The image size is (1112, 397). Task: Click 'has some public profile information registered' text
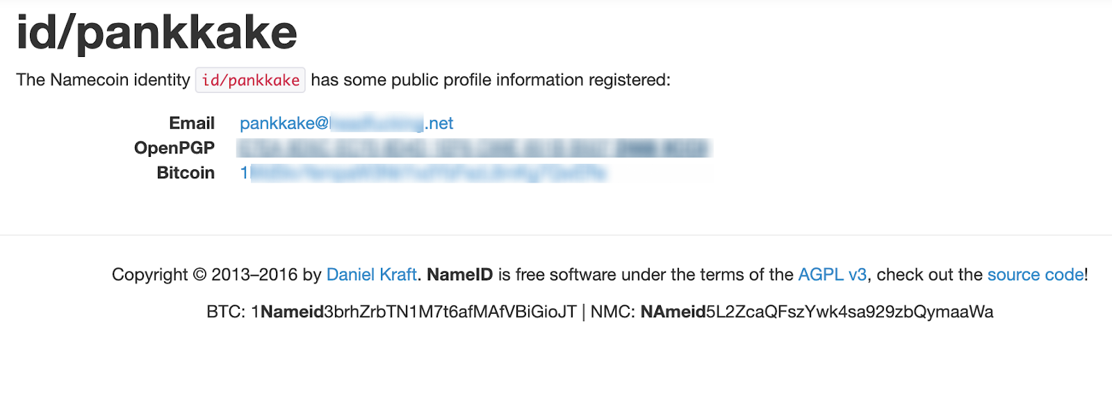pyautogui.click(x=490, y=81)
